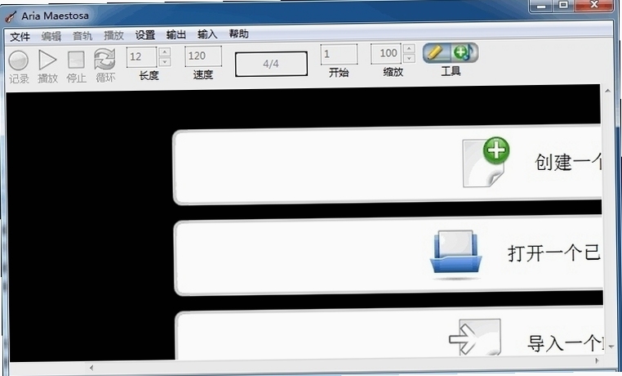Click the 创建一个 new sequence button
Image resolution: width=622 pixels, height=376 pixels.
click(x=388, y=164)
